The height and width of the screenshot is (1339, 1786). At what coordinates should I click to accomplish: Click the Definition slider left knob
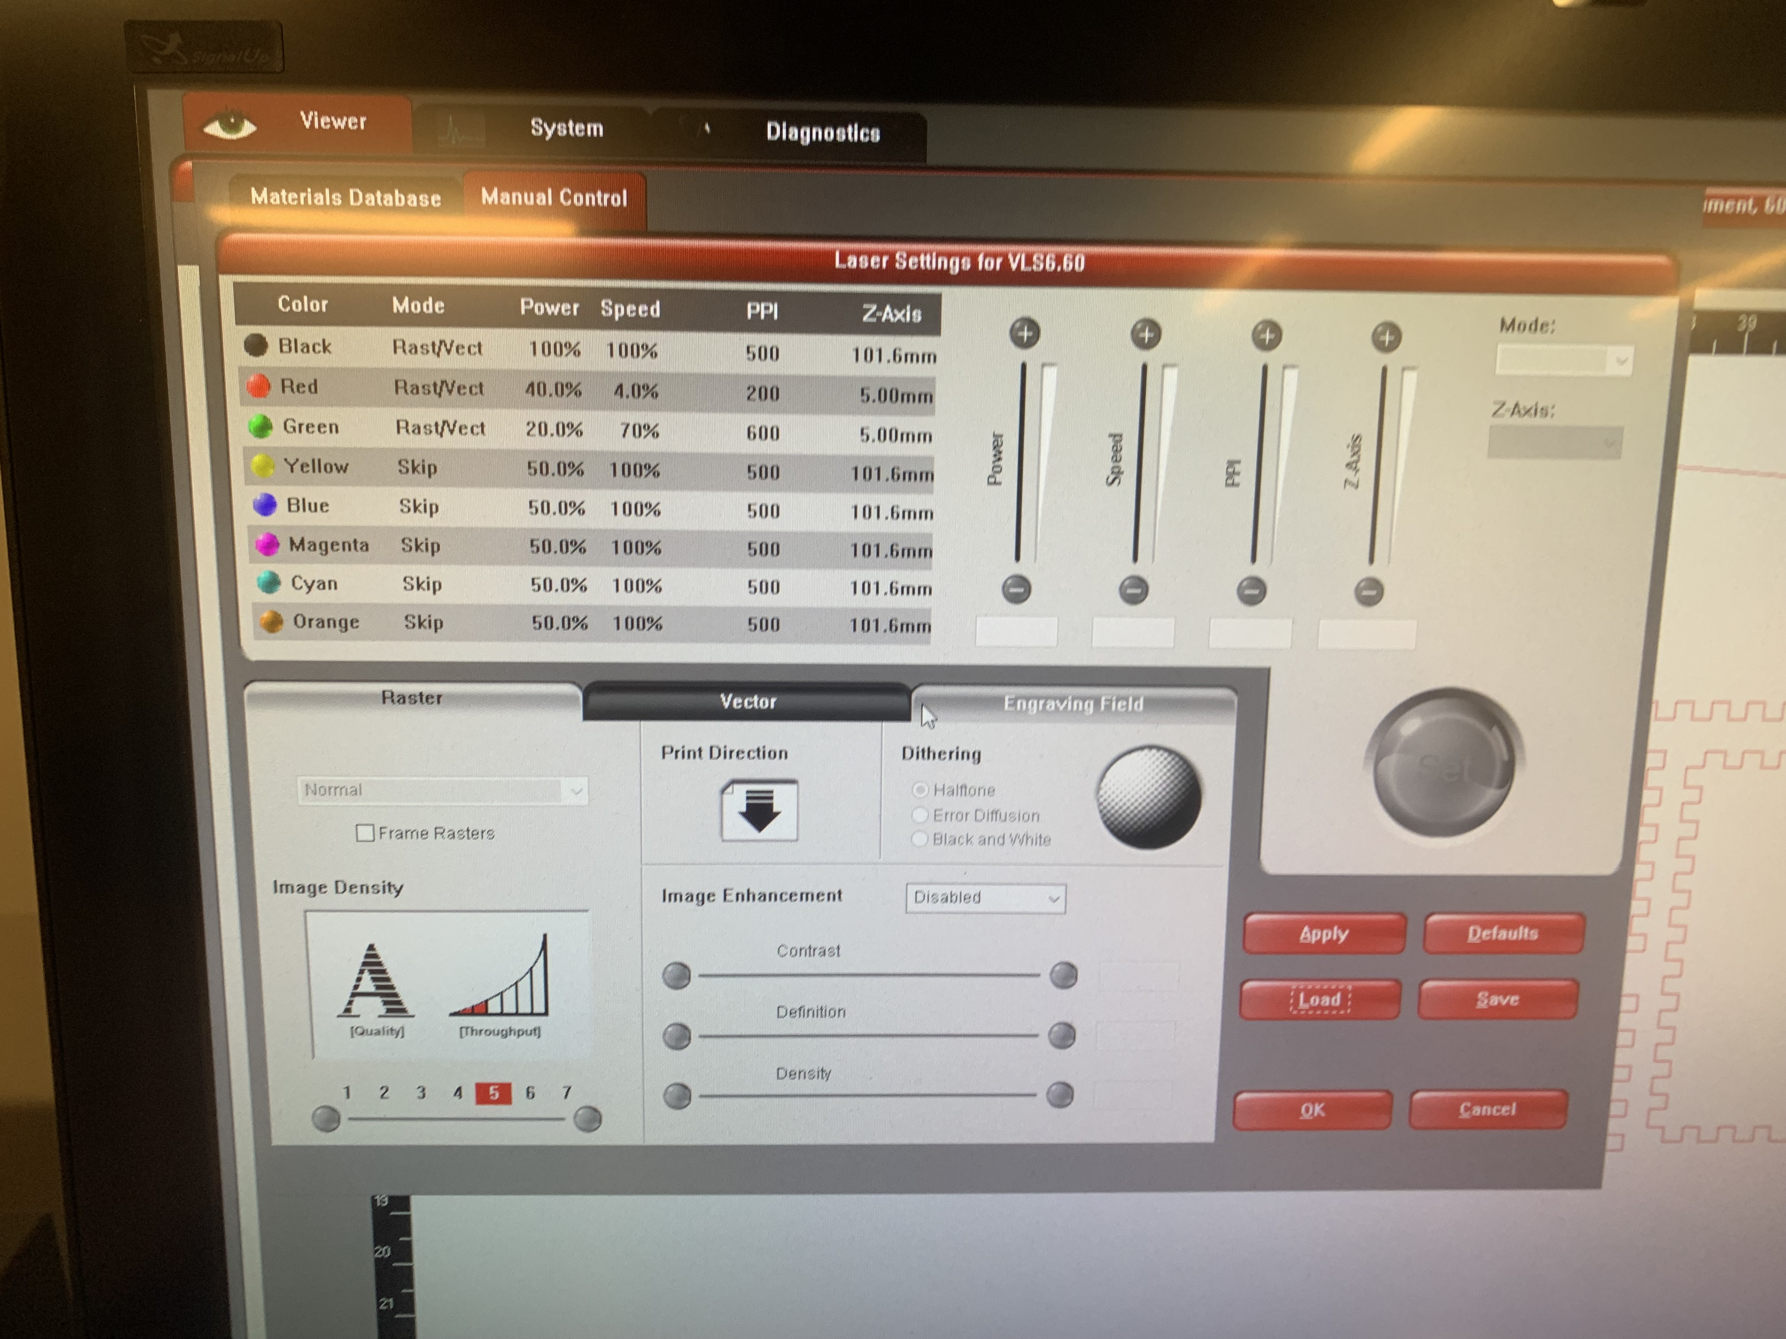coord(676,1036)
